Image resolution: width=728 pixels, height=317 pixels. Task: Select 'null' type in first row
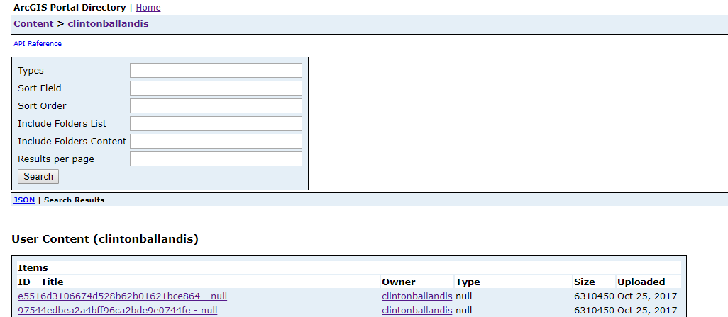tap(464, 296)
